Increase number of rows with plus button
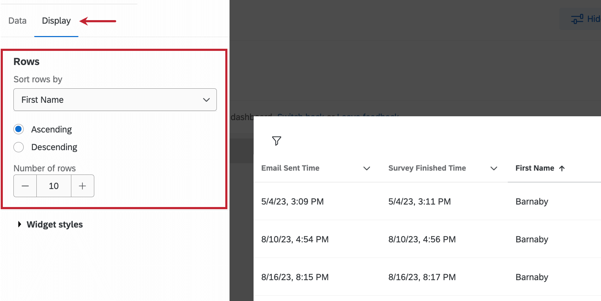601x301 pixels. (x=82, y=186)
